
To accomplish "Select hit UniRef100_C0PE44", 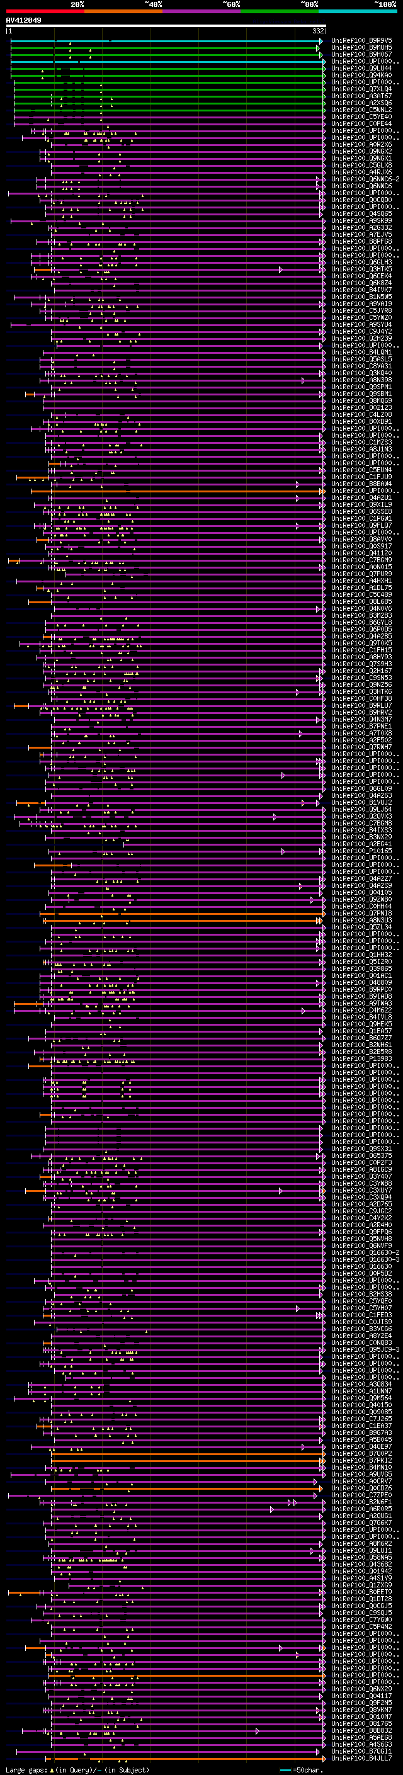I will coord(361,123).
